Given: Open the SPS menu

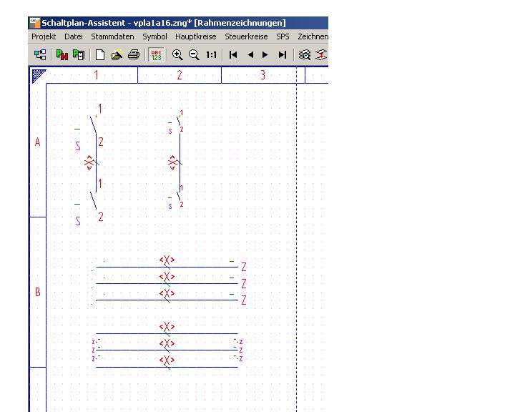Looking at the screenshot, I should pyautogui.click(x=283, y=36).
